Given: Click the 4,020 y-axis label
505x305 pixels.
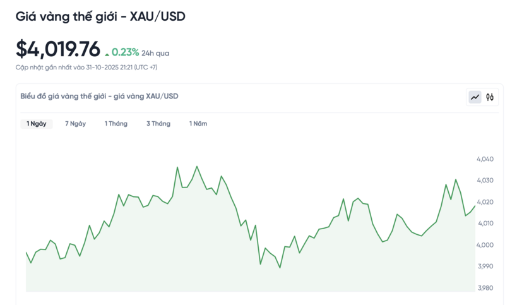Looking at the screenshot, I should [485, 202].
